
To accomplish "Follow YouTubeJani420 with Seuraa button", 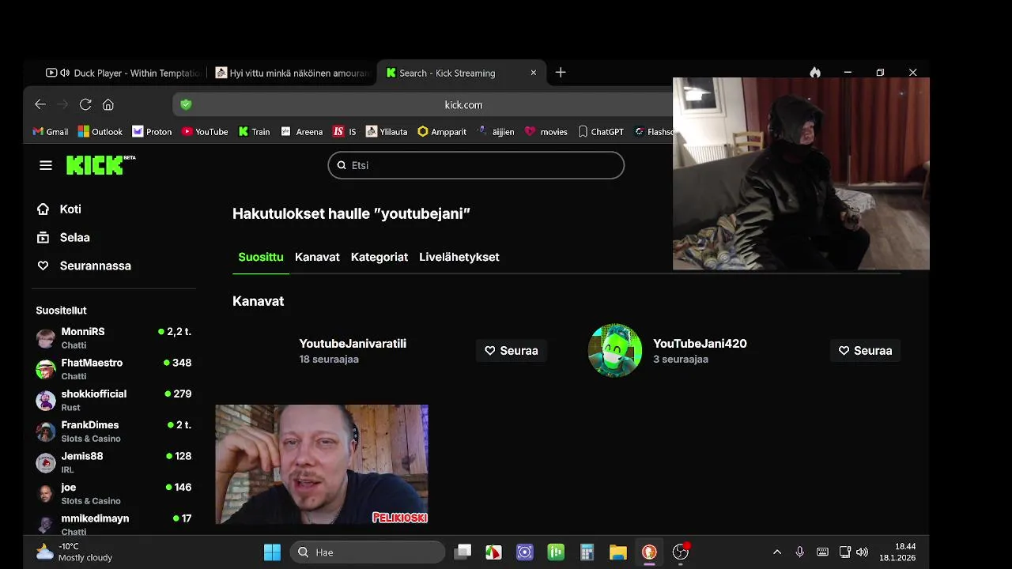I will (x=865, y=351).
